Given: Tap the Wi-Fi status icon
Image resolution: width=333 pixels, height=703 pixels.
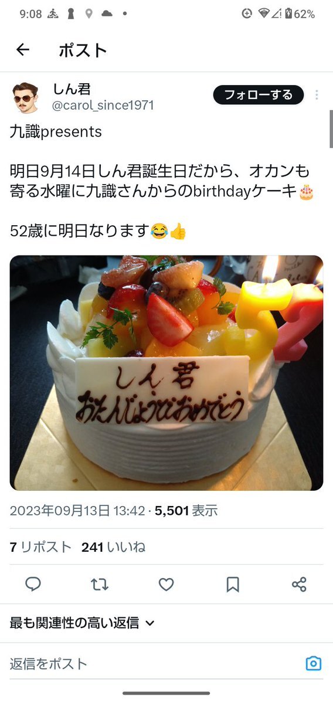Looking at the screenshot, I should [x=264, y=13].
